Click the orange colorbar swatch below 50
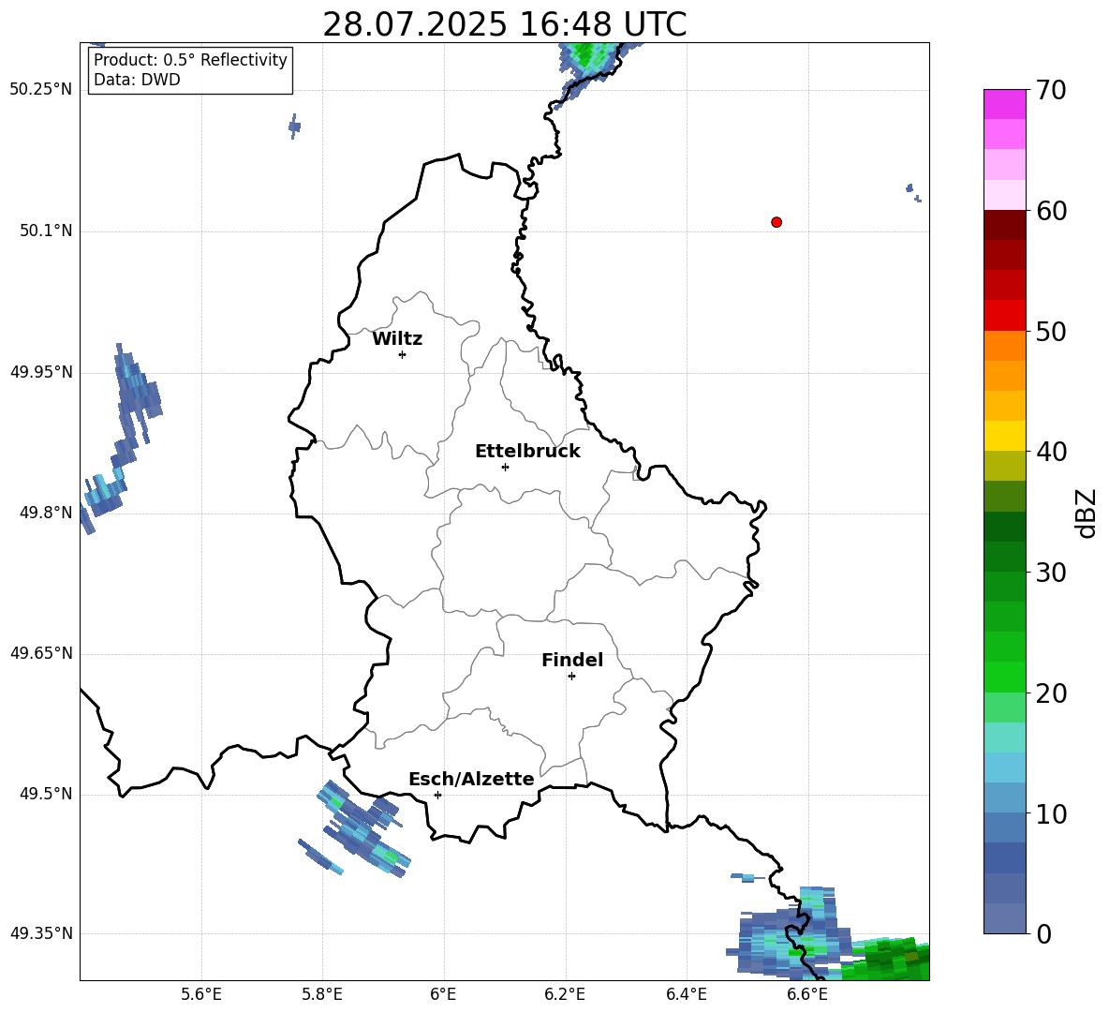This screenshot has width=1109, height=1013. click(1004, 346)
